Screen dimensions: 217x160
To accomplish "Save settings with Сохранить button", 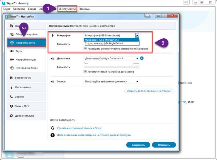I will 138,145.
